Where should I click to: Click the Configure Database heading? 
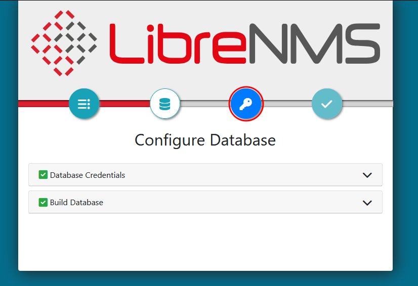pos(205,140)
